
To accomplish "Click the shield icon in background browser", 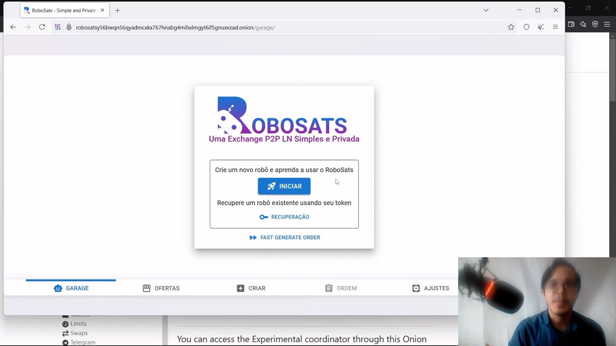I will [x=595, y=24].
